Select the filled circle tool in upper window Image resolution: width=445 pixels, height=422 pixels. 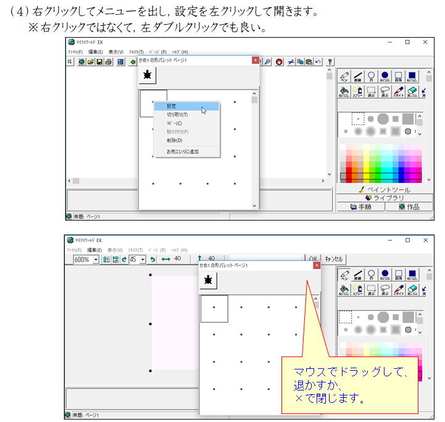pyautogui.click(x=385, y=76)
